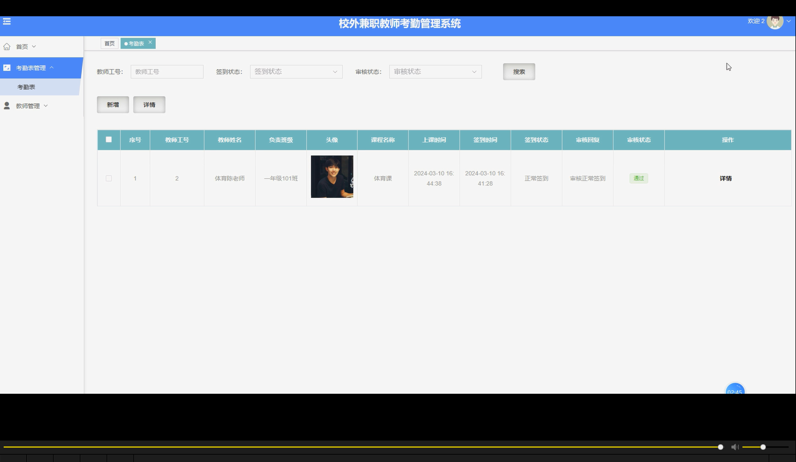
Task: Switch to the 首页 tab
Action: click(x=109, y=44)
